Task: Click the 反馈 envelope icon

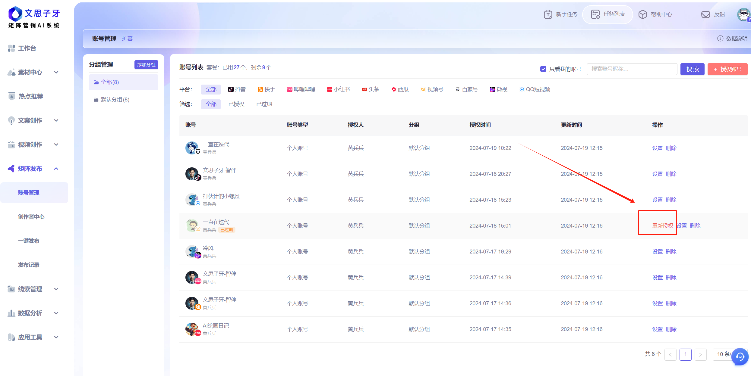Action: (x=706, y=14)
